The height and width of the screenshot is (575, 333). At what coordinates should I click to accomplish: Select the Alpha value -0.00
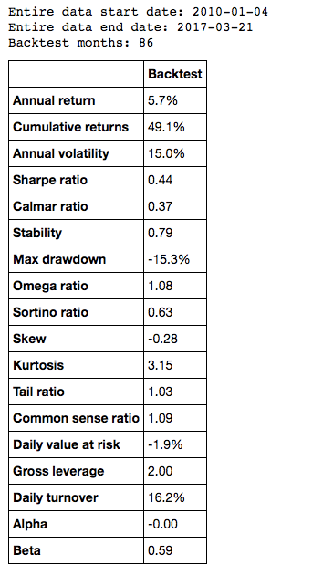pyautogui.click(x=162, y=524)
